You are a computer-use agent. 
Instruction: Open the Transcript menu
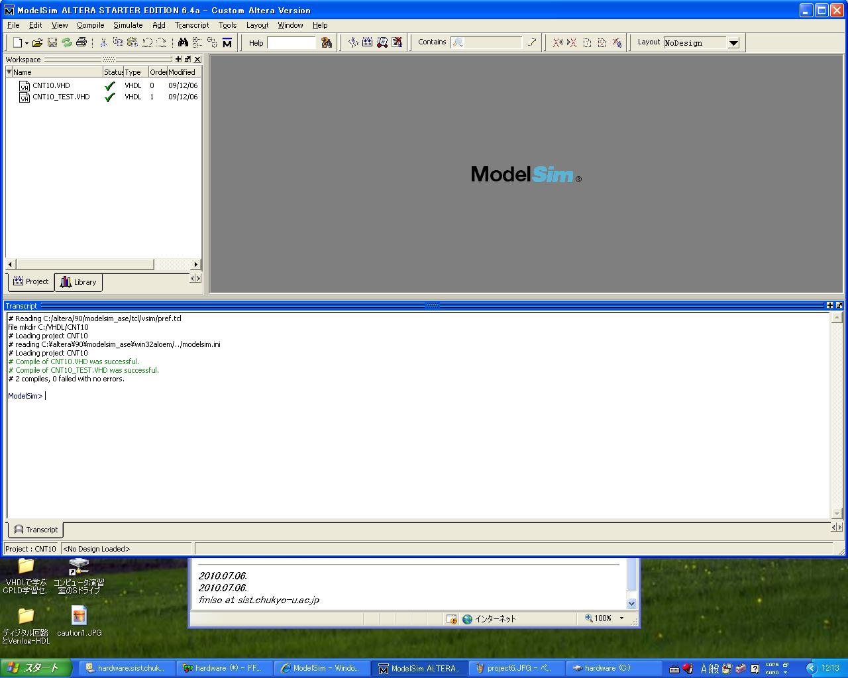click(191, 25)
